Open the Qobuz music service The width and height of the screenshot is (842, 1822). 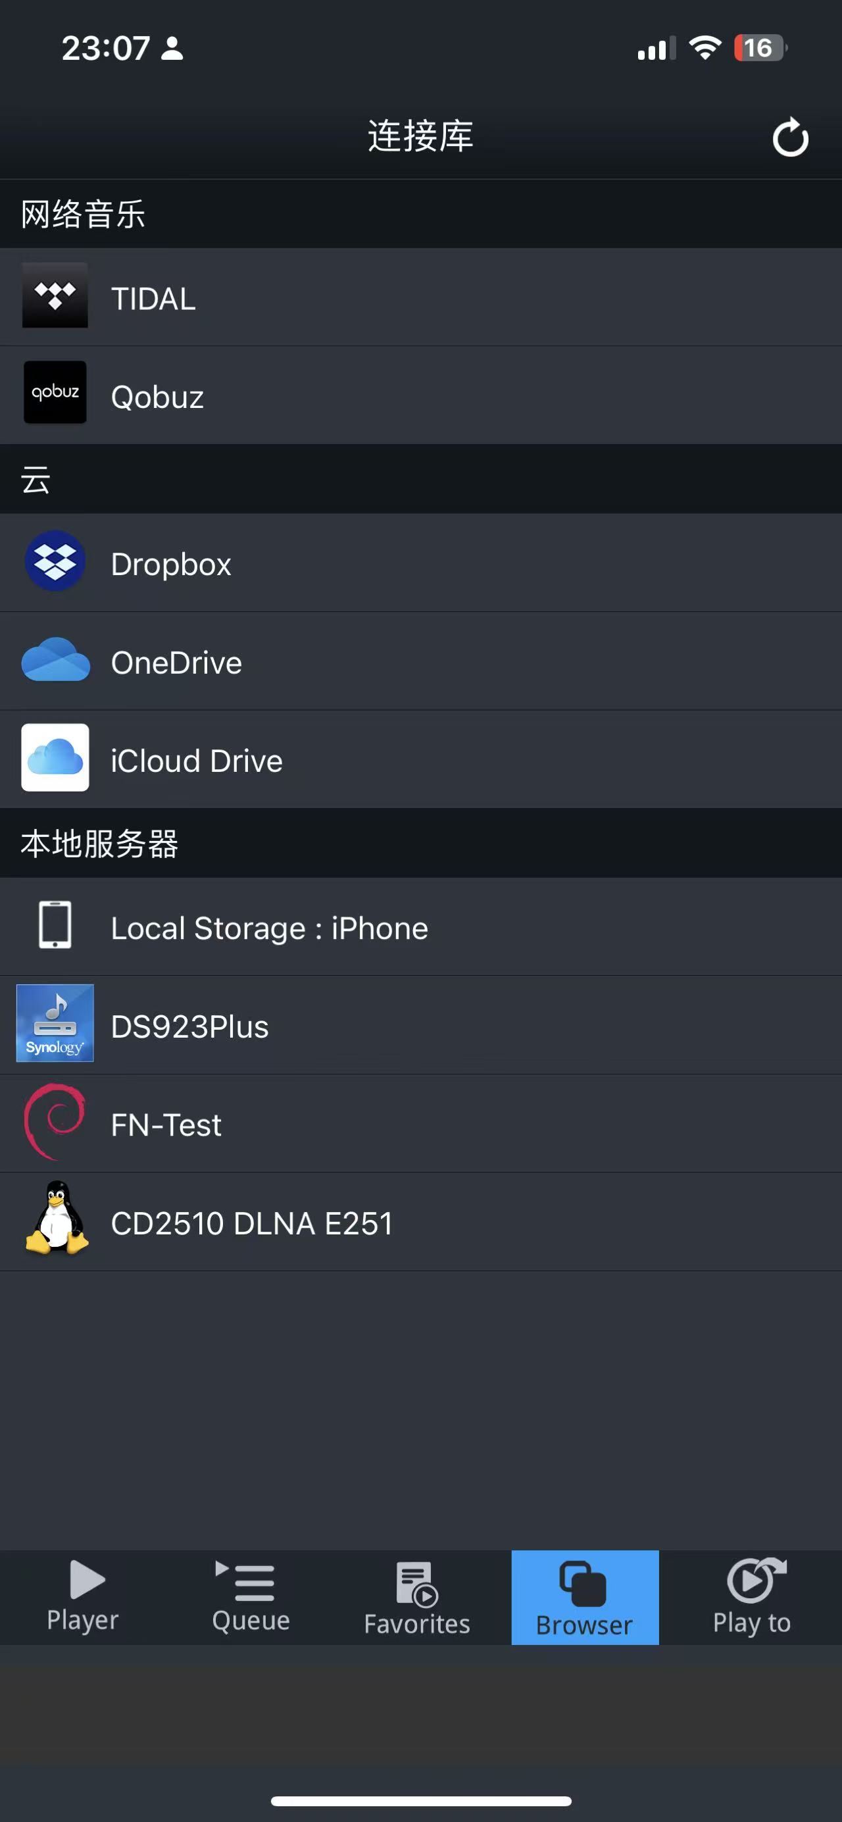(x=158, y=397)
